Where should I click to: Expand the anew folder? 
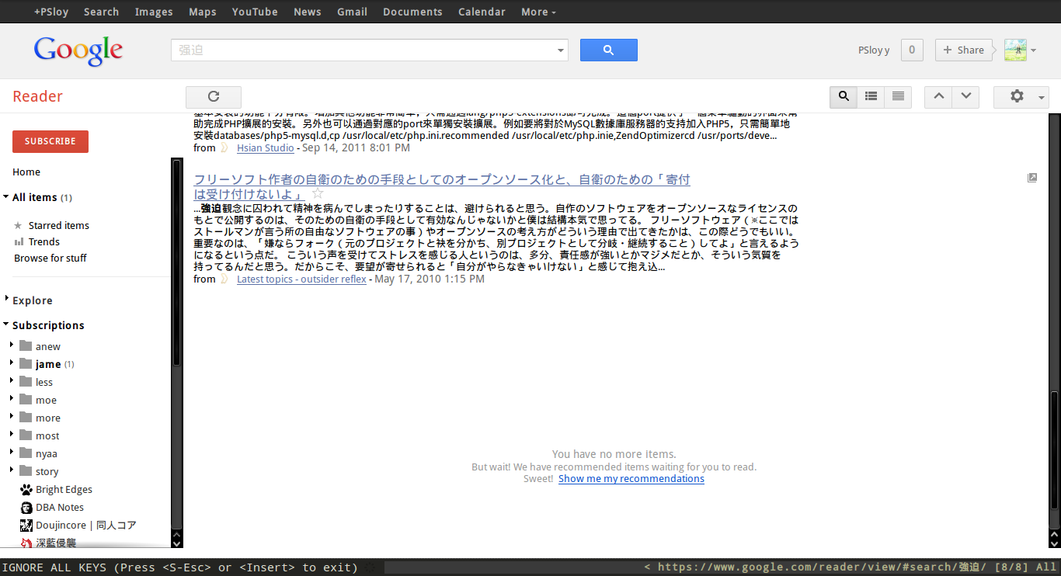coord(12,345)
